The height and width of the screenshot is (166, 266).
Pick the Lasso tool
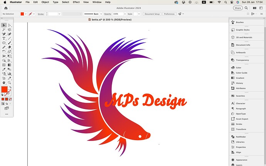pyautogui.click(x=10, y=30)
